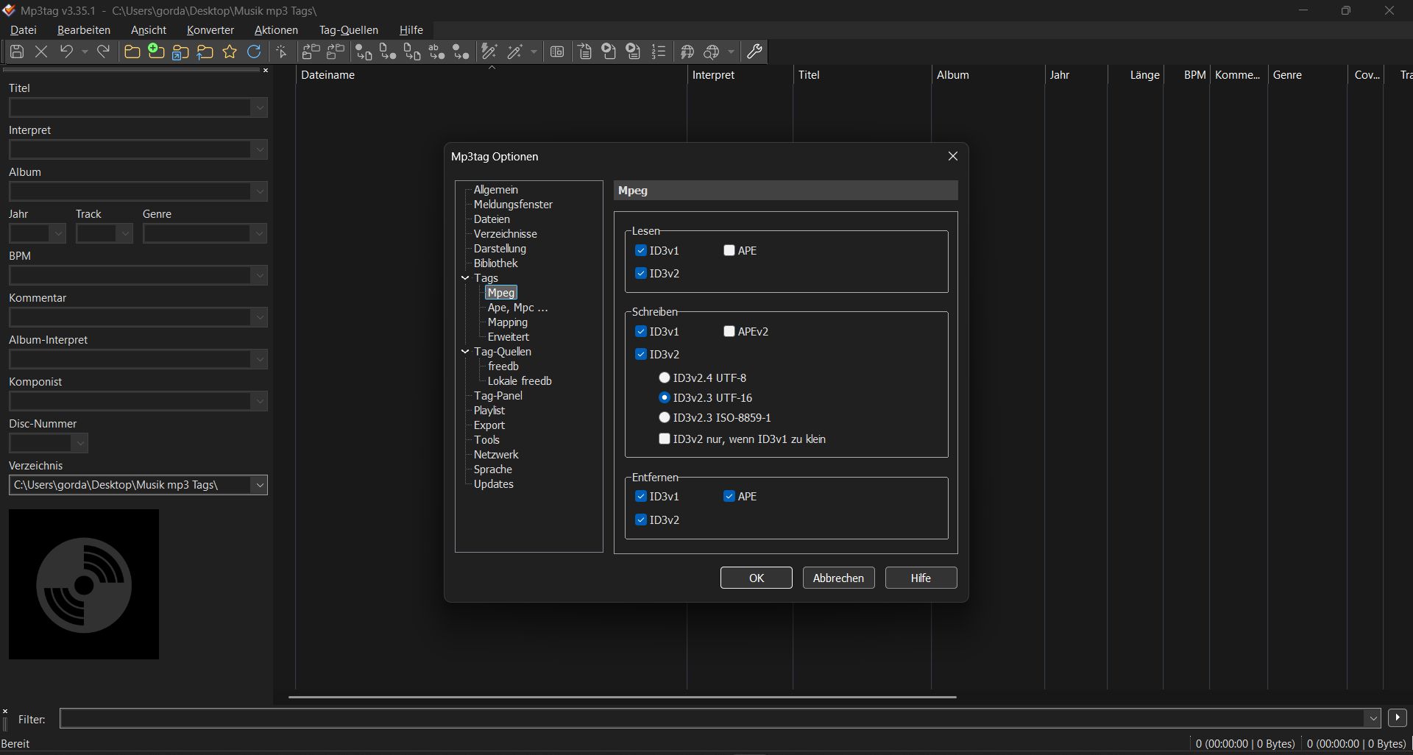Open the Filter box dropdown arrow
Screen dimensions: 1413x755
tap(1372, 718)
